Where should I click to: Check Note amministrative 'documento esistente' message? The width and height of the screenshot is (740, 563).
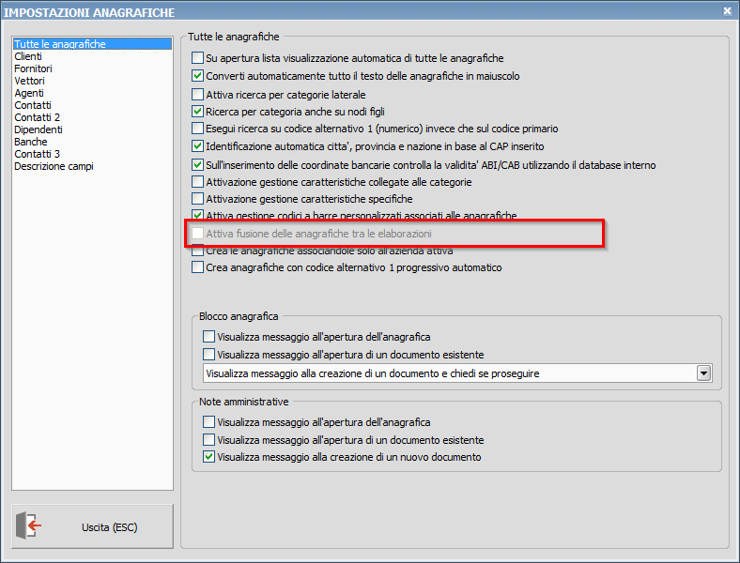(208, 439)
